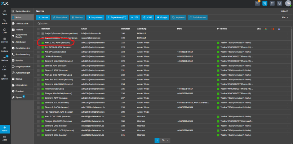
Task: Open Optionen in left sidebar
Action: point(5,77)
